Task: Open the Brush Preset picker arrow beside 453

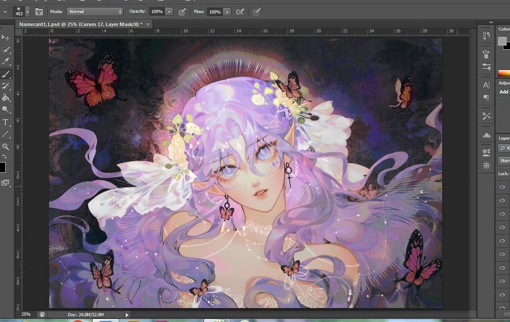Action: click(28, 12)
